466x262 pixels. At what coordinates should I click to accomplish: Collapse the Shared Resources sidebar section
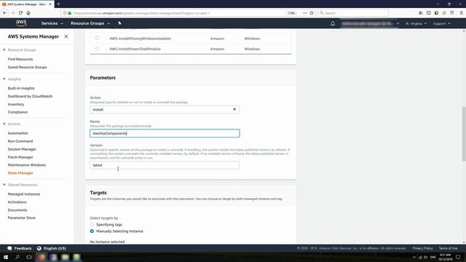tap(4, 185)
